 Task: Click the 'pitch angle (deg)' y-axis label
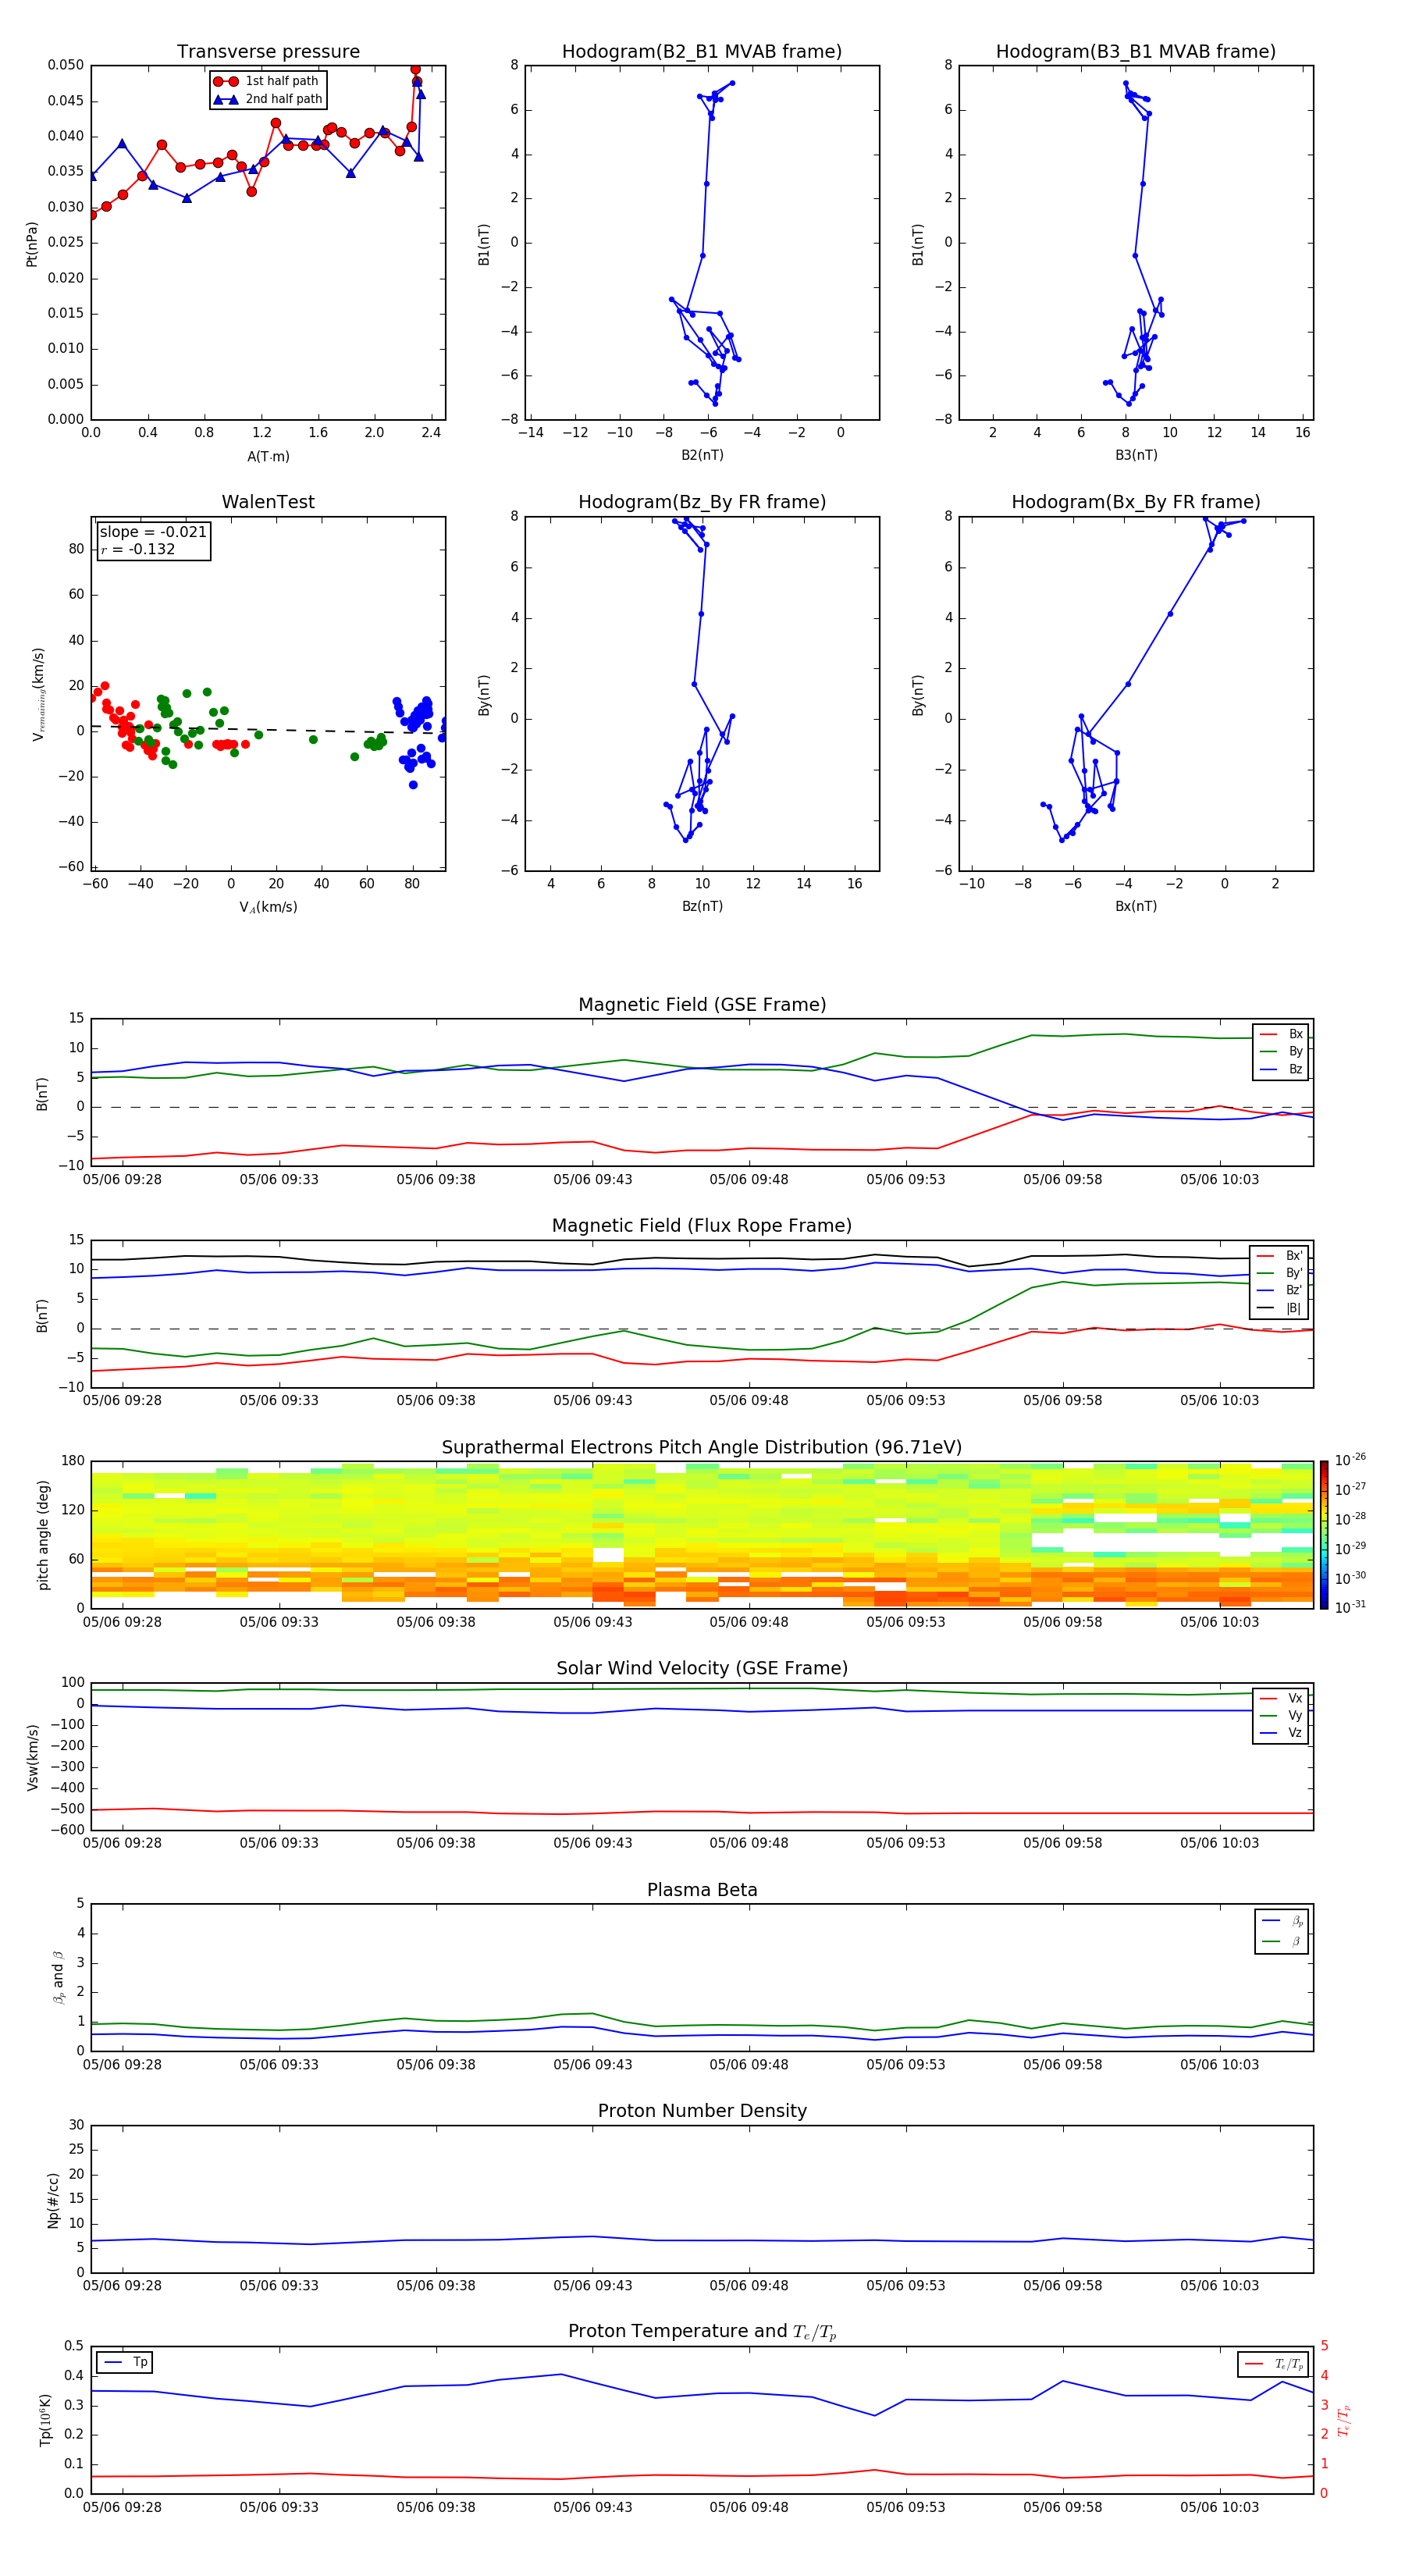pos(43,1535)
